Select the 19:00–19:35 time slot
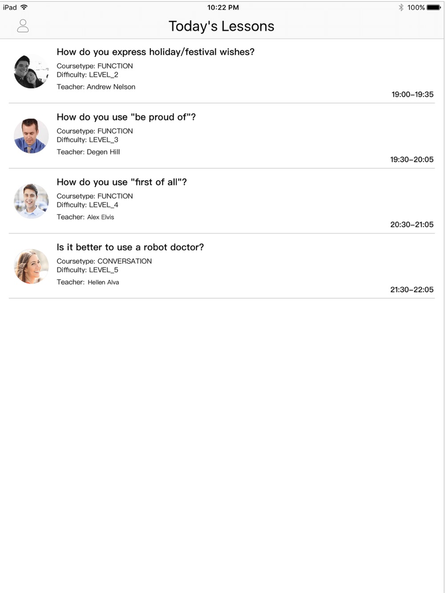Screen dimensions: 445x593 pos(413,94)
